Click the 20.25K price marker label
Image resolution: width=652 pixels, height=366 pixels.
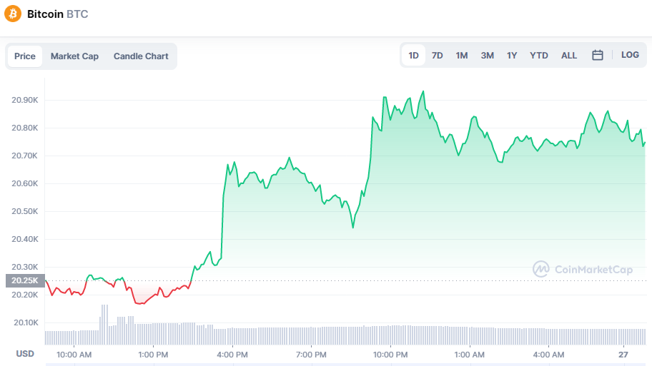tap(22, 281)
